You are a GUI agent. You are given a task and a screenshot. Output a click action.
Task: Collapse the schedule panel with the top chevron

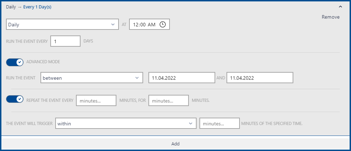tap(340, 7)
